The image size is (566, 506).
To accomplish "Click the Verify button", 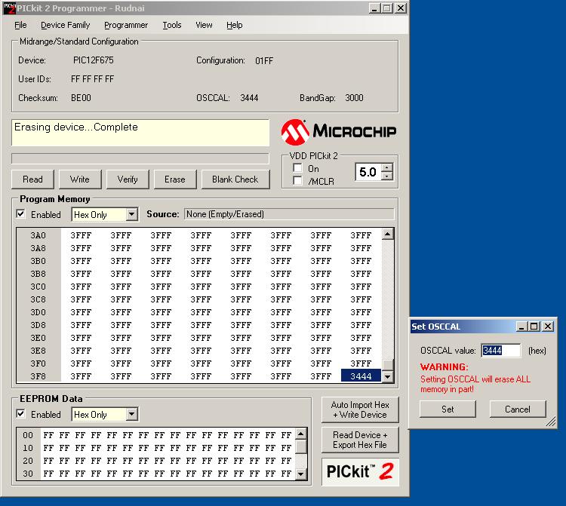I will point(128,179).
